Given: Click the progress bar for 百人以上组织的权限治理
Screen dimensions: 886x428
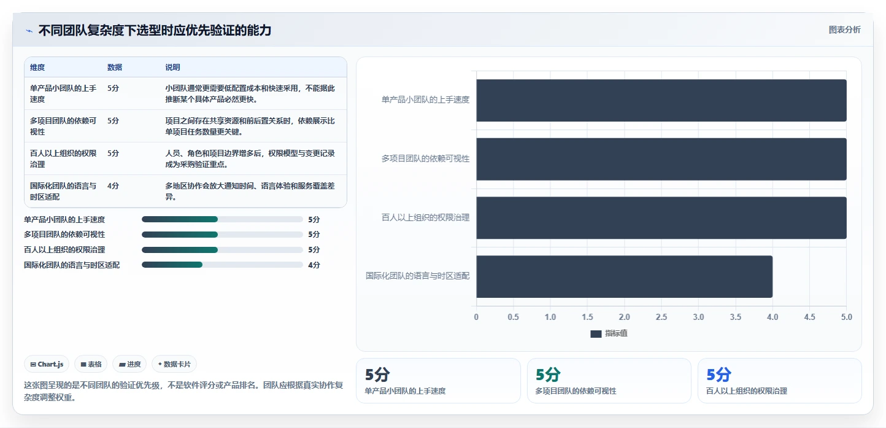Looking at the screenshot, I should [222, 250].
